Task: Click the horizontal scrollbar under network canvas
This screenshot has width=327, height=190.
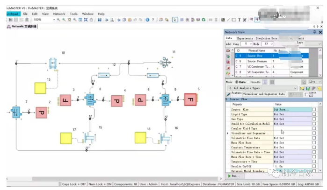Action: [125, 178]
